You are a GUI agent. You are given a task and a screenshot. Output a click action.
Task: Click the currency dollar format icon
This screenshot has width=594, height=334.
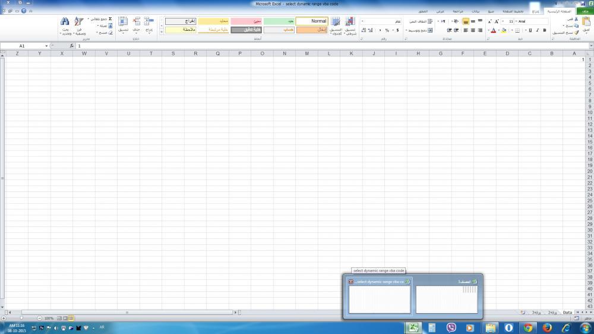(397, 30)
